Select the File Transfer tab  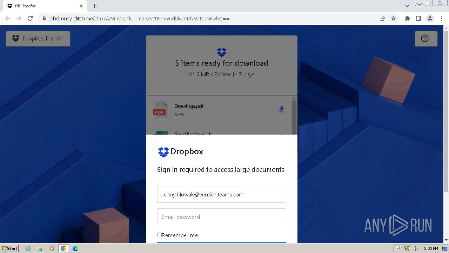(45, 6)
